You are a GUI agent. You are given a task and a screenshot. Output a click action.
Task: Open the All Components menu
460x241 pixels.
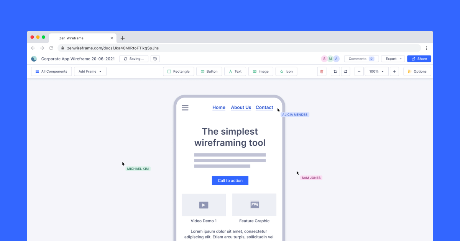click(x=51, y=72)
